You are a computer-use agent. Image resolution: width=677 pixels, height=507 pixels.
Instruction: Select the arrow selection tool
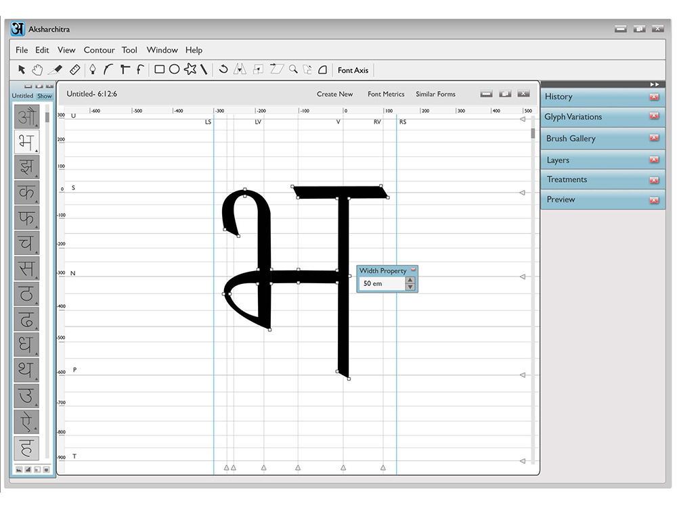(x=22, y=70)
